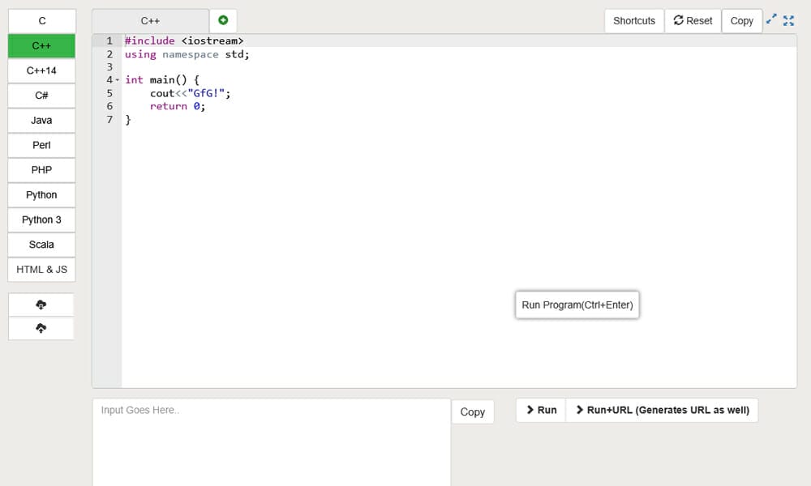This screenshot has width=811, height=486.
Task: Copy the program input text
Action: [473, 411]
